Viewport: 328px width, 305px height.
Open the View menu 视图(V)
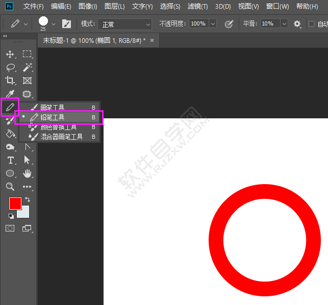[x=248, y=7]
